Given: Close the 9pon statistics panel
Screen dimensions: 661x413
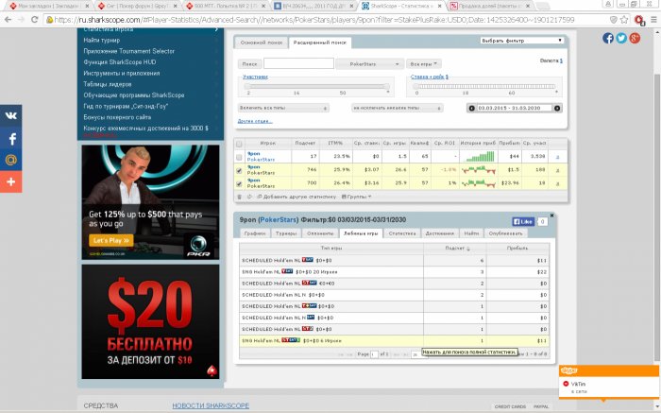Looking at the screenshot, I should [551, 215].
